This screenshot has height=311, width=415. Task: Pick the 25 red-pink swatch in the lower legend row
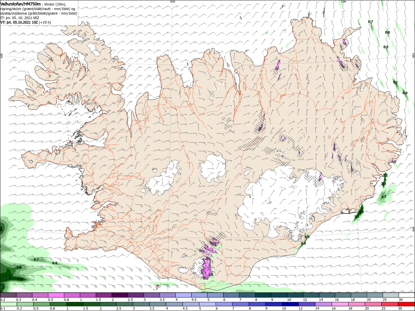(x=389, y=304)
